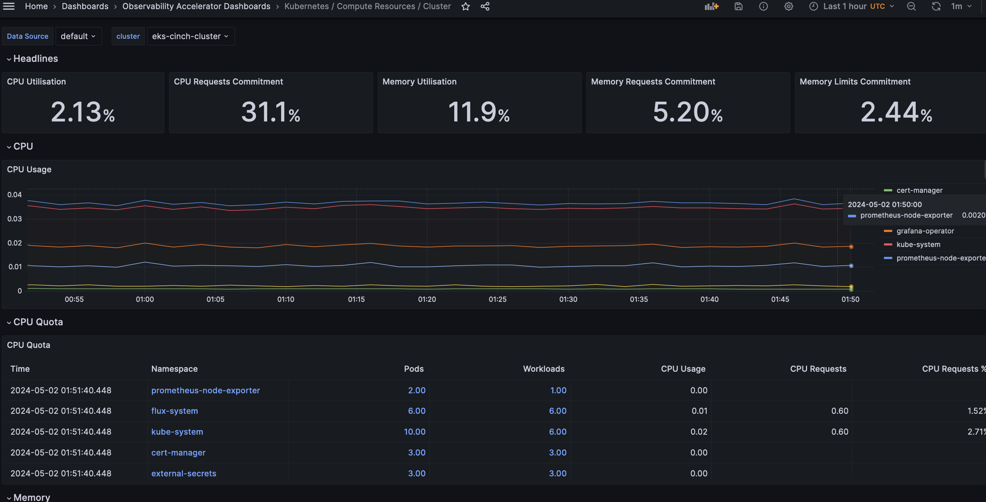Open the kube-system namespace link

(177, 431)
